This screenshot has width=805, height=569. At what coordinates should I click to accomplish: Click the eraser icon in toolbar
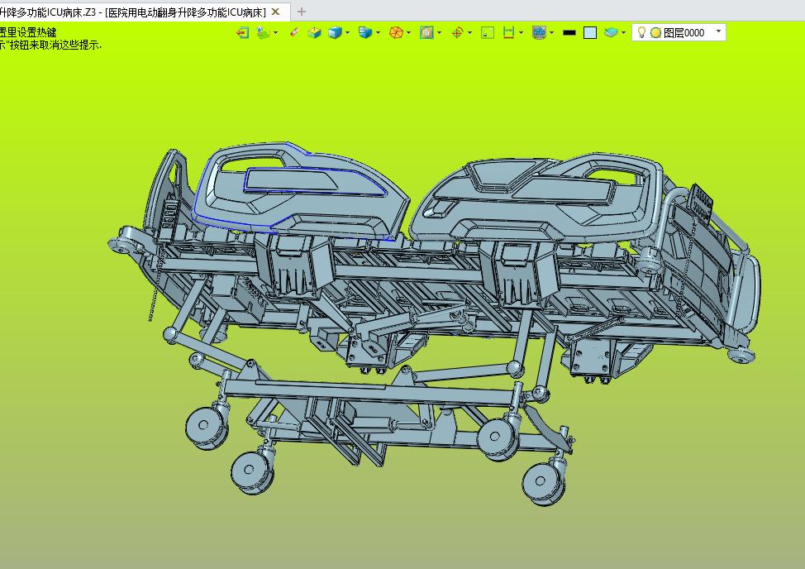294,33
